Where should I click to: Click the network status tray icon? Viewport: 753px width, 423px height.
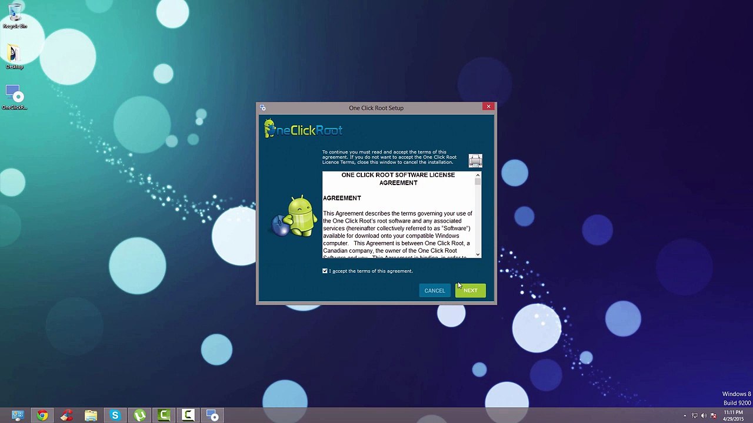point(695,416)
